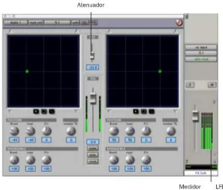This screenshot has height=190, width=223.
Task: Click the first button directly below the 0.0 volume field
Action: click(93, 148)
